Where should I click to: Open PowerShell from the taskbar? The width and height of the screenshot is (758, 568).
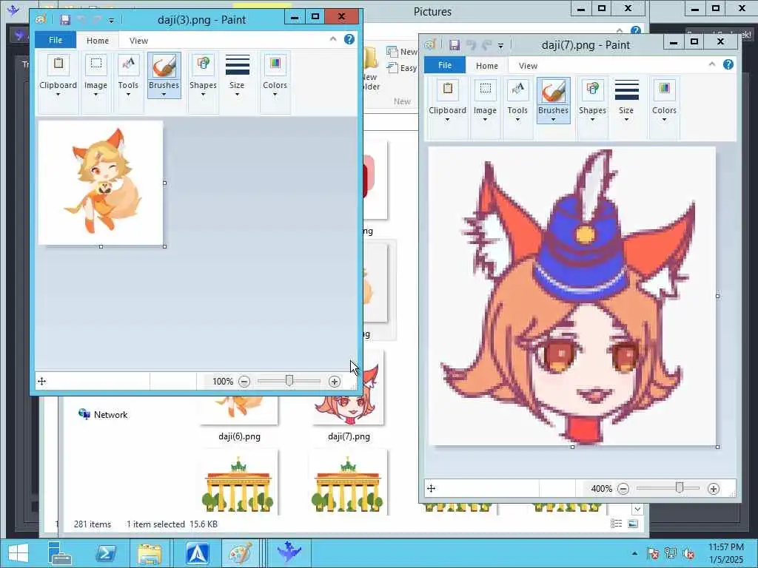point(105,553)
